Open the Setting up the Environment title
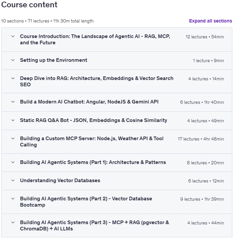Image resolution: width=234 pixels, height=239 pixels. point(53,60)
